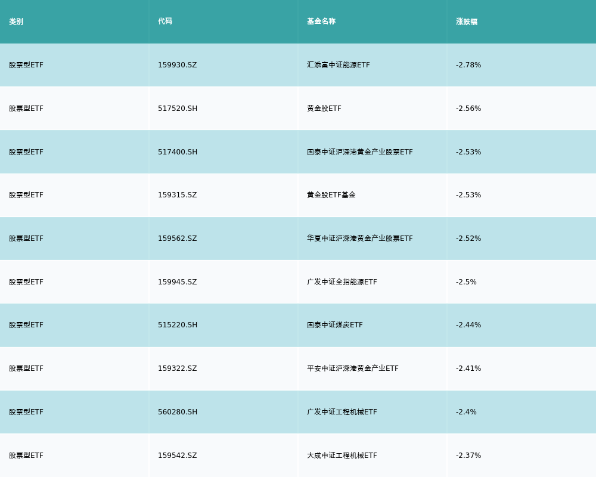This screenshot has width=596, height=477.
Task: Click the -2.52% change value
Action: click(x=468, y=238)
